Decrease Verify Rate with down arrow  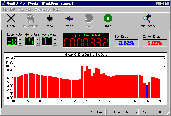(x=55, y=43)
